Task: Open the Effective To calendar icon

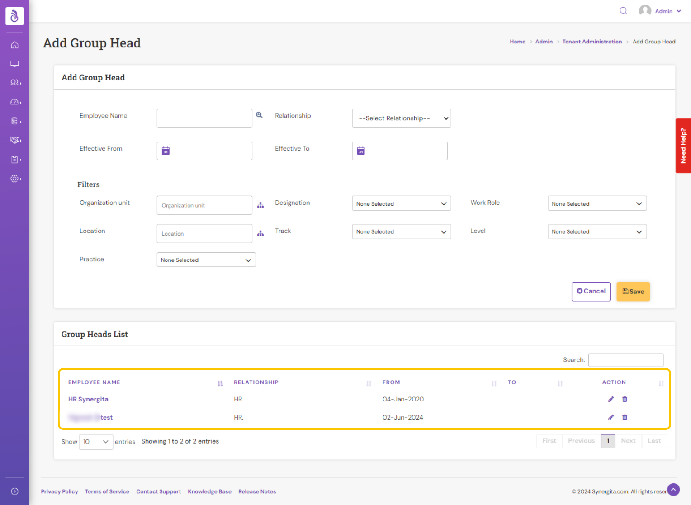Action: (361, 151)
